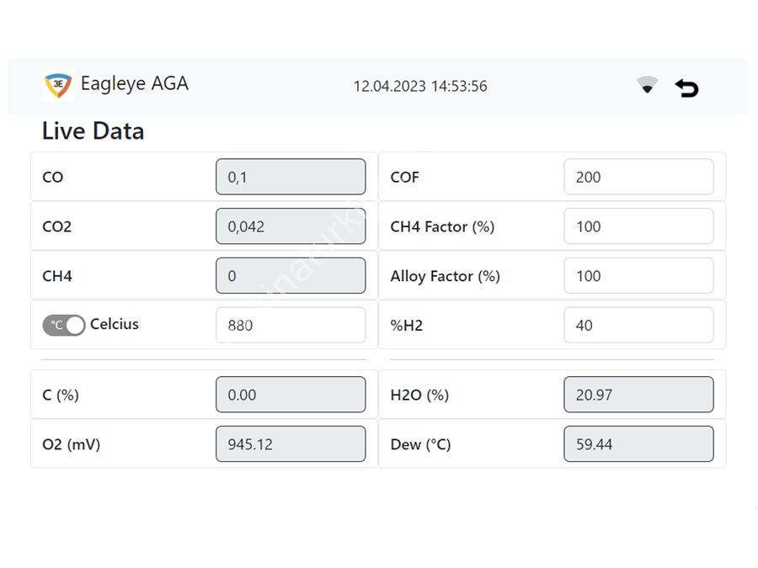Click the COF input field
Screen dimensions: 758x568
click(638, 177)
